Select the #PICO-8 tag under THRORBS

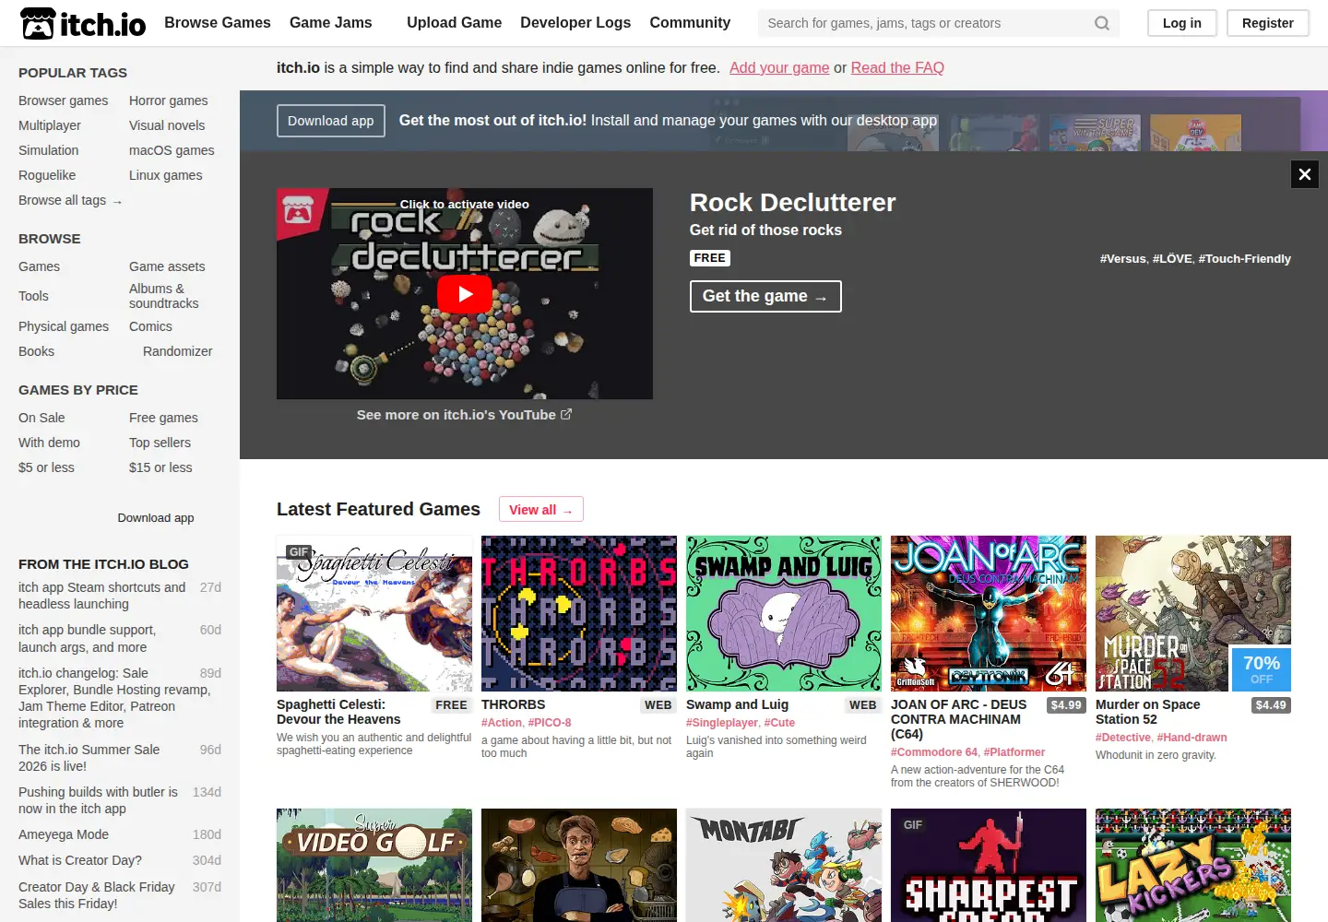click(x=550, y=723)
